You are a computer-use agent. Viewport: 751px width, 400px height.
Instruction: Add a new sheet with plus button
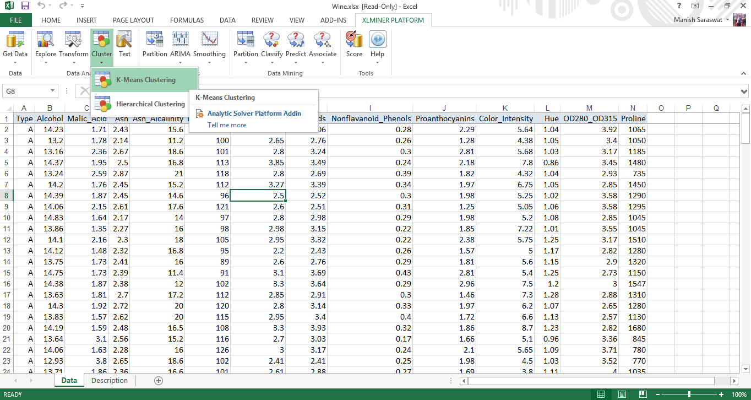coord(159,381)
